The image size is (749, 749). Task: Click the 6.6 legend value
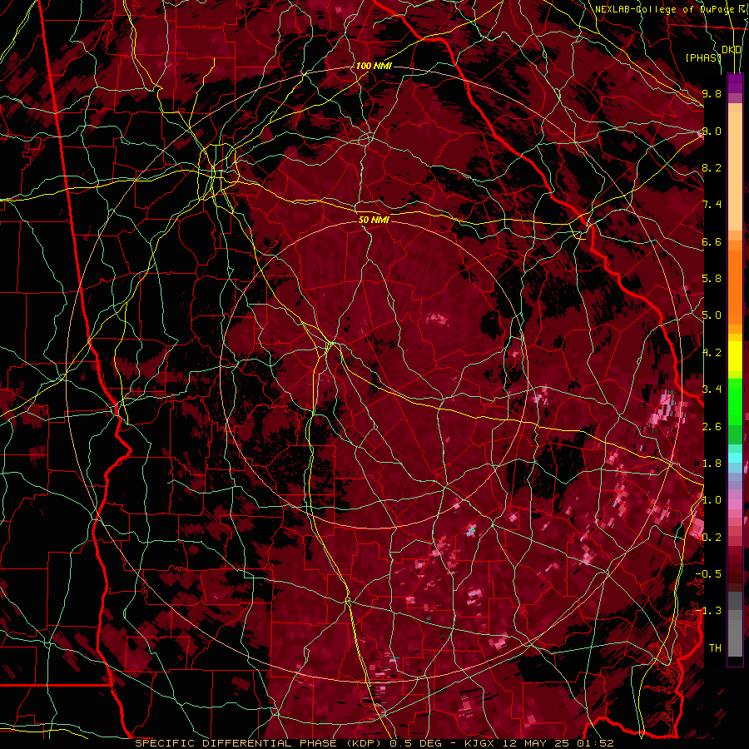(x=712, y=241)
